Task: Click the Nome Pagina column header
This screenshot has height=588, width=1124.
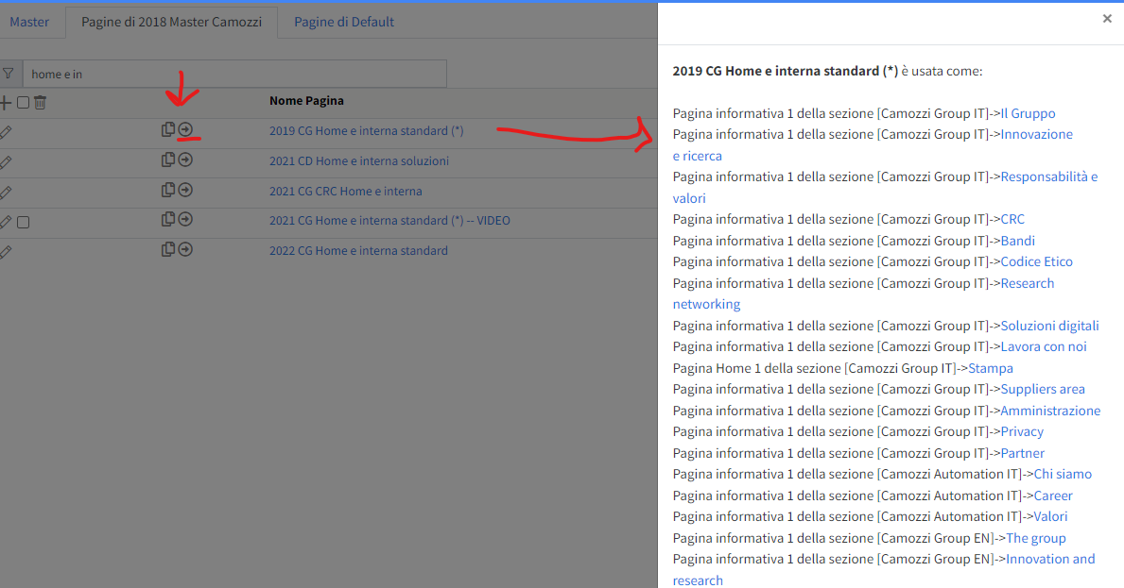Action: click(307, 101)
